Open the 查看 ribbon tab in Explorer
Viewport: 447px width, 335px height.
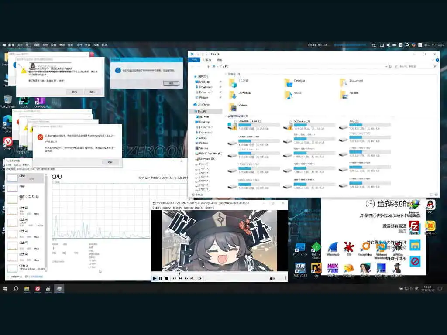[220, 60]
